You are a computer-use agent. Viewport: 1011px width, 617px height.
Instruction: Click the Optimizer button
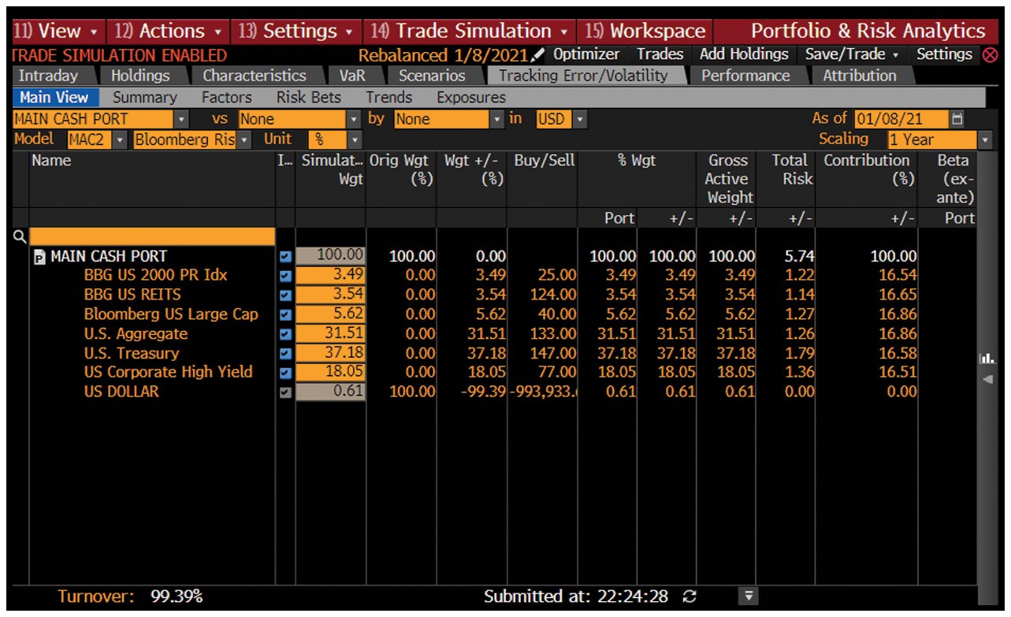(x=586, y=54)
